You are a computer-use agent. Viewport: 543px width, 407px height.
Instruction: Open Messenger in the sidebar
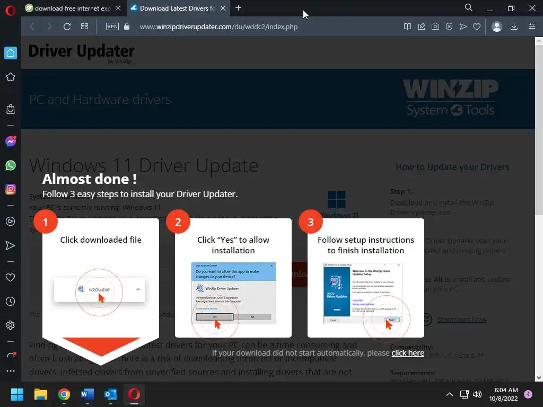tap(11, 141)
